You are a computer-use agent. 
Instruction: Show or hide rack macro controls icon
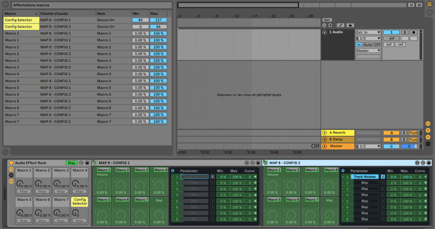(11, 169)
